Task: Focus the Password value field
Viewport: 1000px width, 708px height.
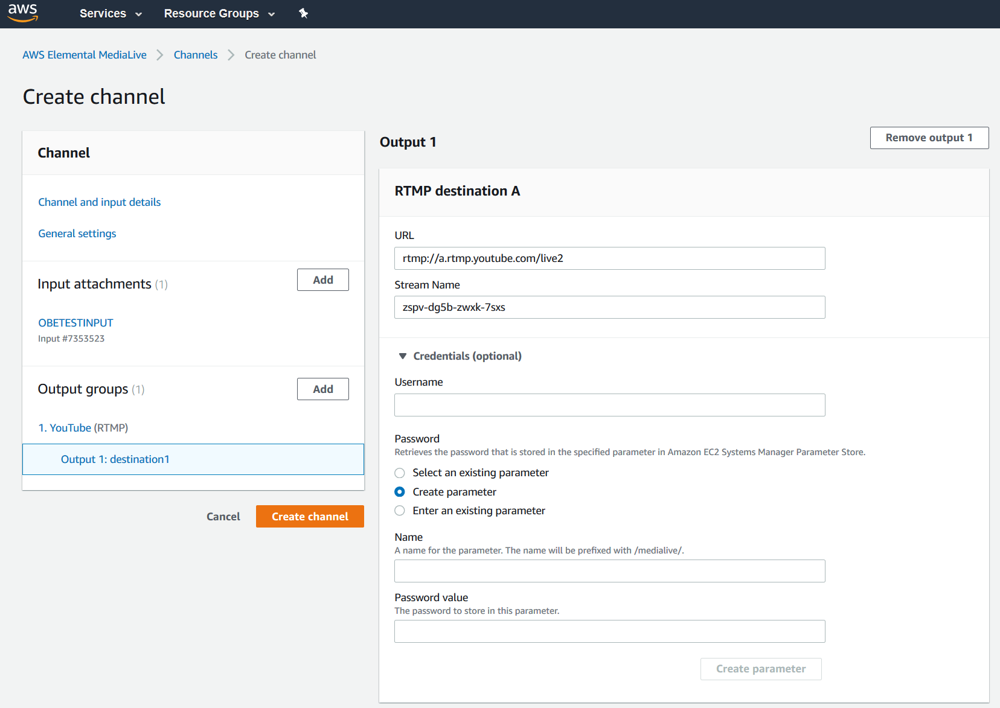Action: click(x=610, y=631)
